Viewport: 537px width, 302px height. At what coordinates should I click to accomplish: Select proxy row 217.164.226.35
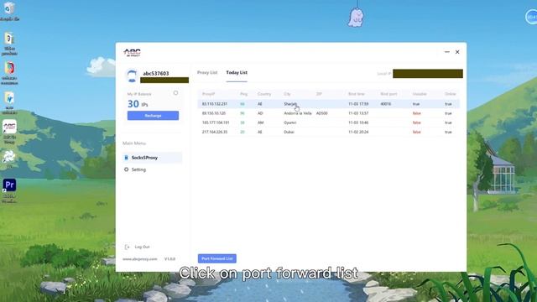click(328, 132)
